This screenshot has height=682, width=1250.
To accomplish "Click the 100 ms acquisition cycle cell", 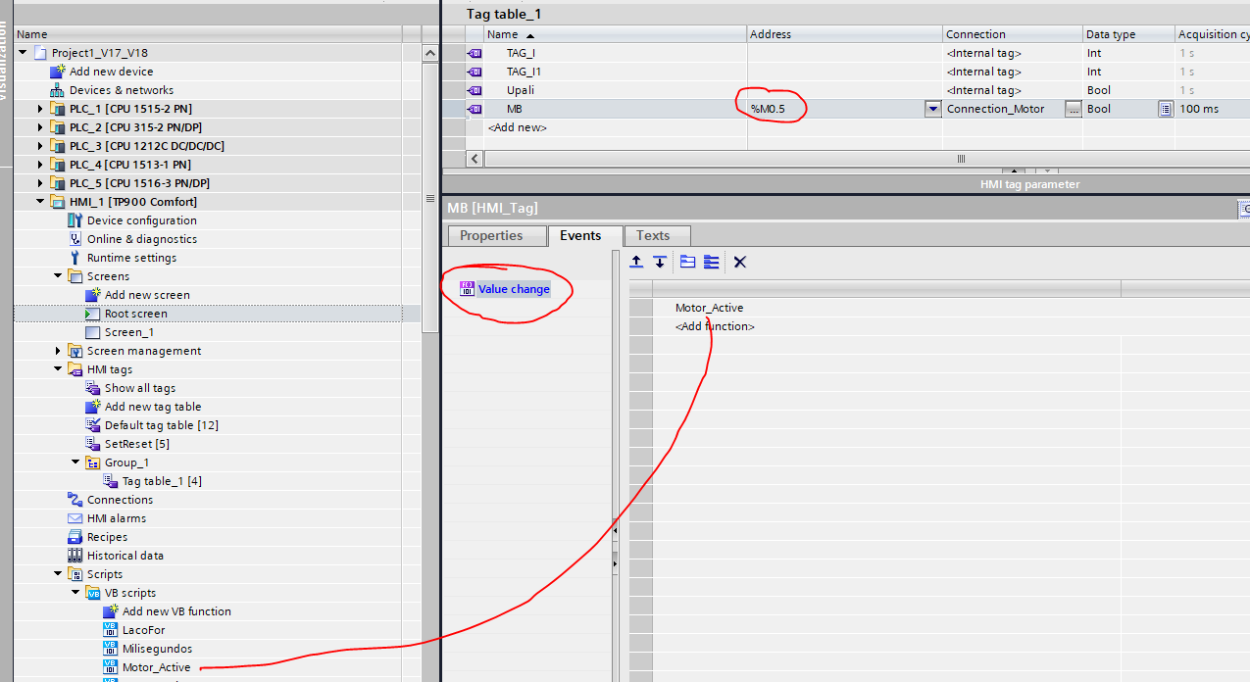I will tap(1213, 109).
